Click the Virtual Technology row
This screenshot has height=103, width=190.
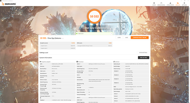(x=94, y=95)
